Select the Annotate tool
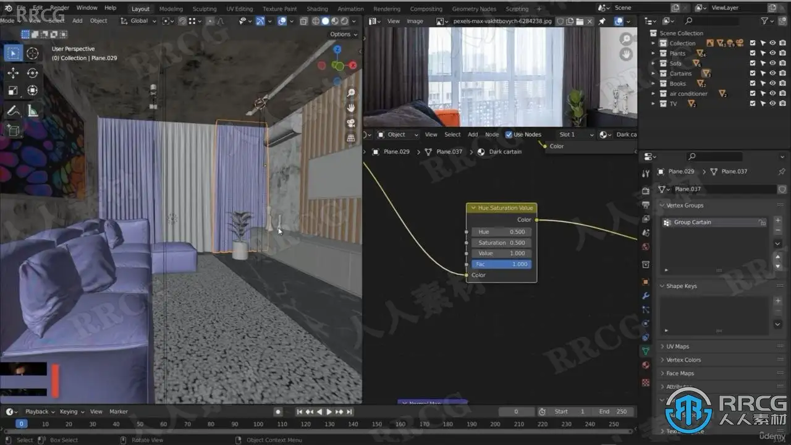Screen dimensions: 791x445 pos(13,111)
